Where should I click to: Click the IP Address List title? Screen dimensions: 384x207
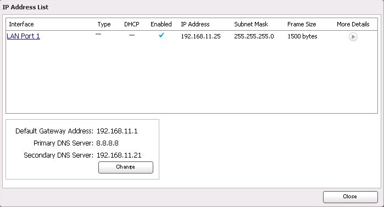click(25, 7)
